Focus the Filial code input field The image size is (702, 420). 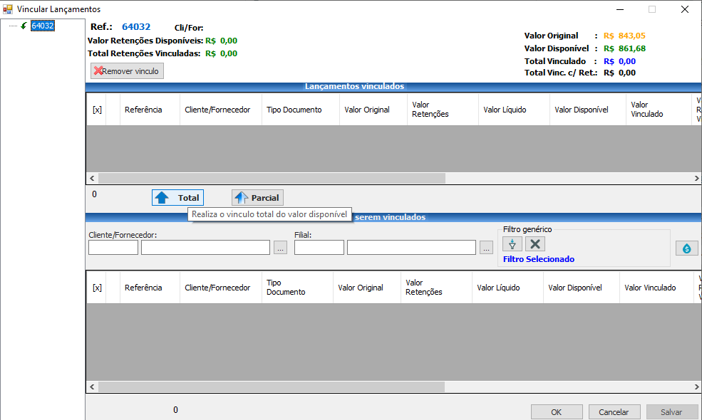pyautogui.click(x=319, y=248)
